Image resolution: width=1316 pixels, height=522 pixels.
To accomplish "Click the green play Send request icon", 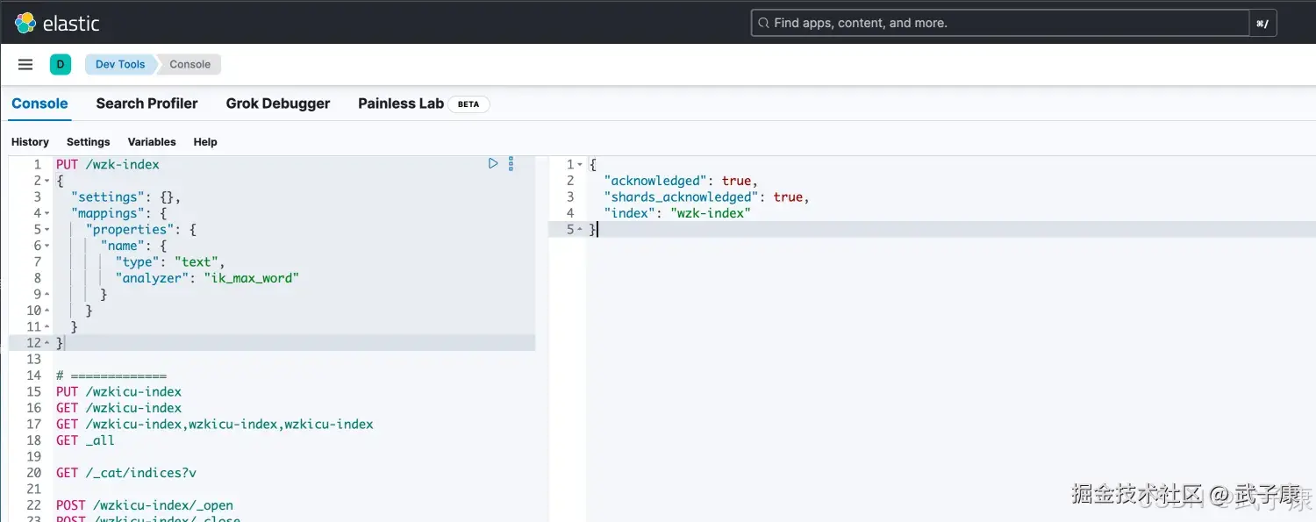I will [x=493, y=163].
